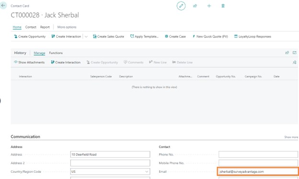Select the Manage tab in History

tap(39, 53)
